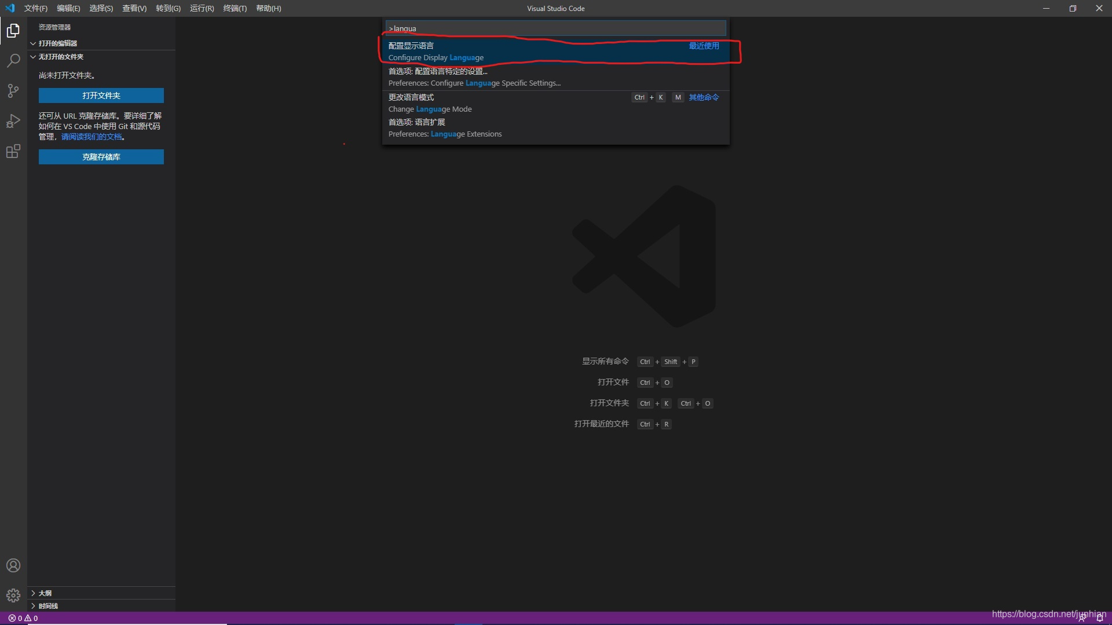Screen dimensions: 1112x625
Task: Collapse the 打开的编辑器 section
Action: click(101, 43)
